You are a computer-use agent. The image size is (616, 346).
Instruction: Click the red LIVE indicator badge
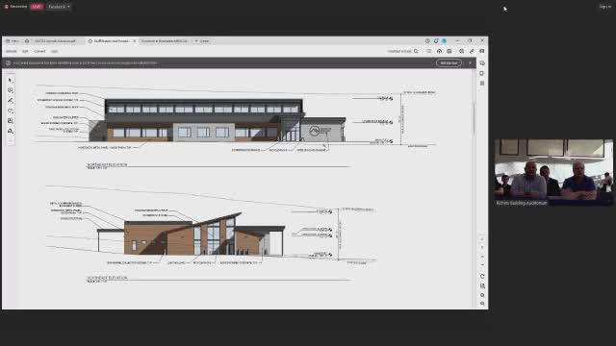pyautogui.click(x=37, y=7)
